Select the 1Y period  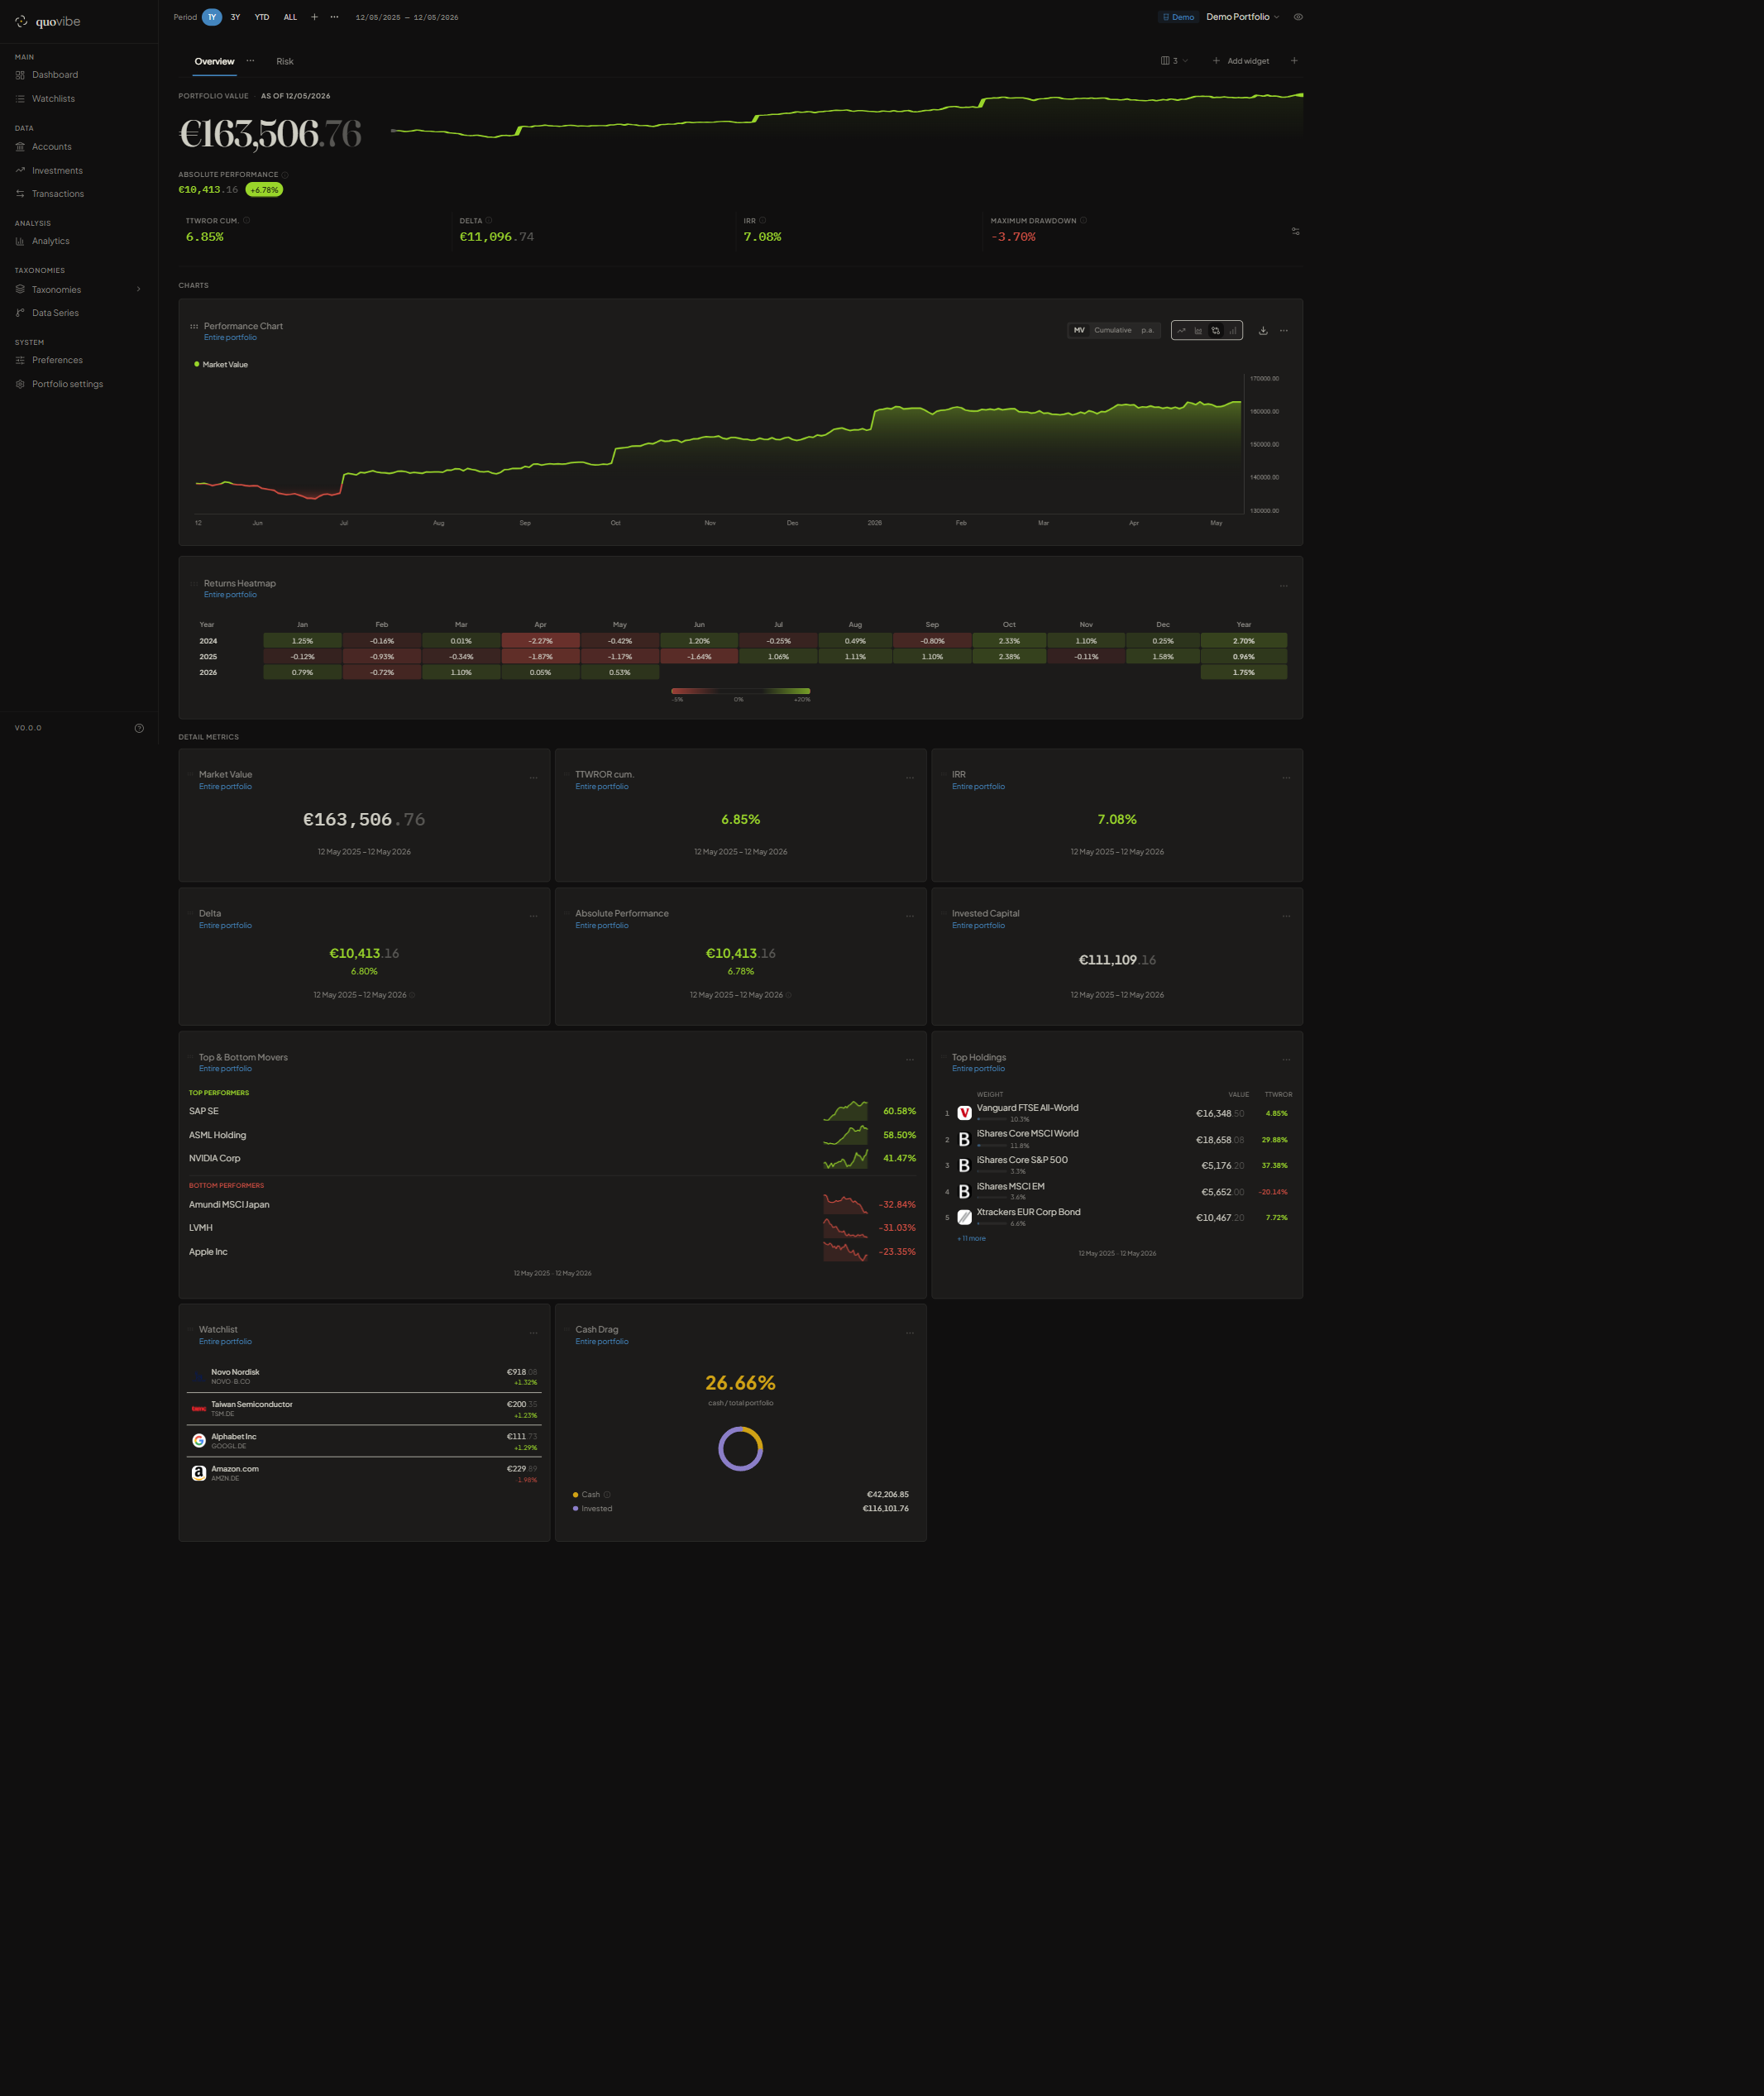(212, 17)
